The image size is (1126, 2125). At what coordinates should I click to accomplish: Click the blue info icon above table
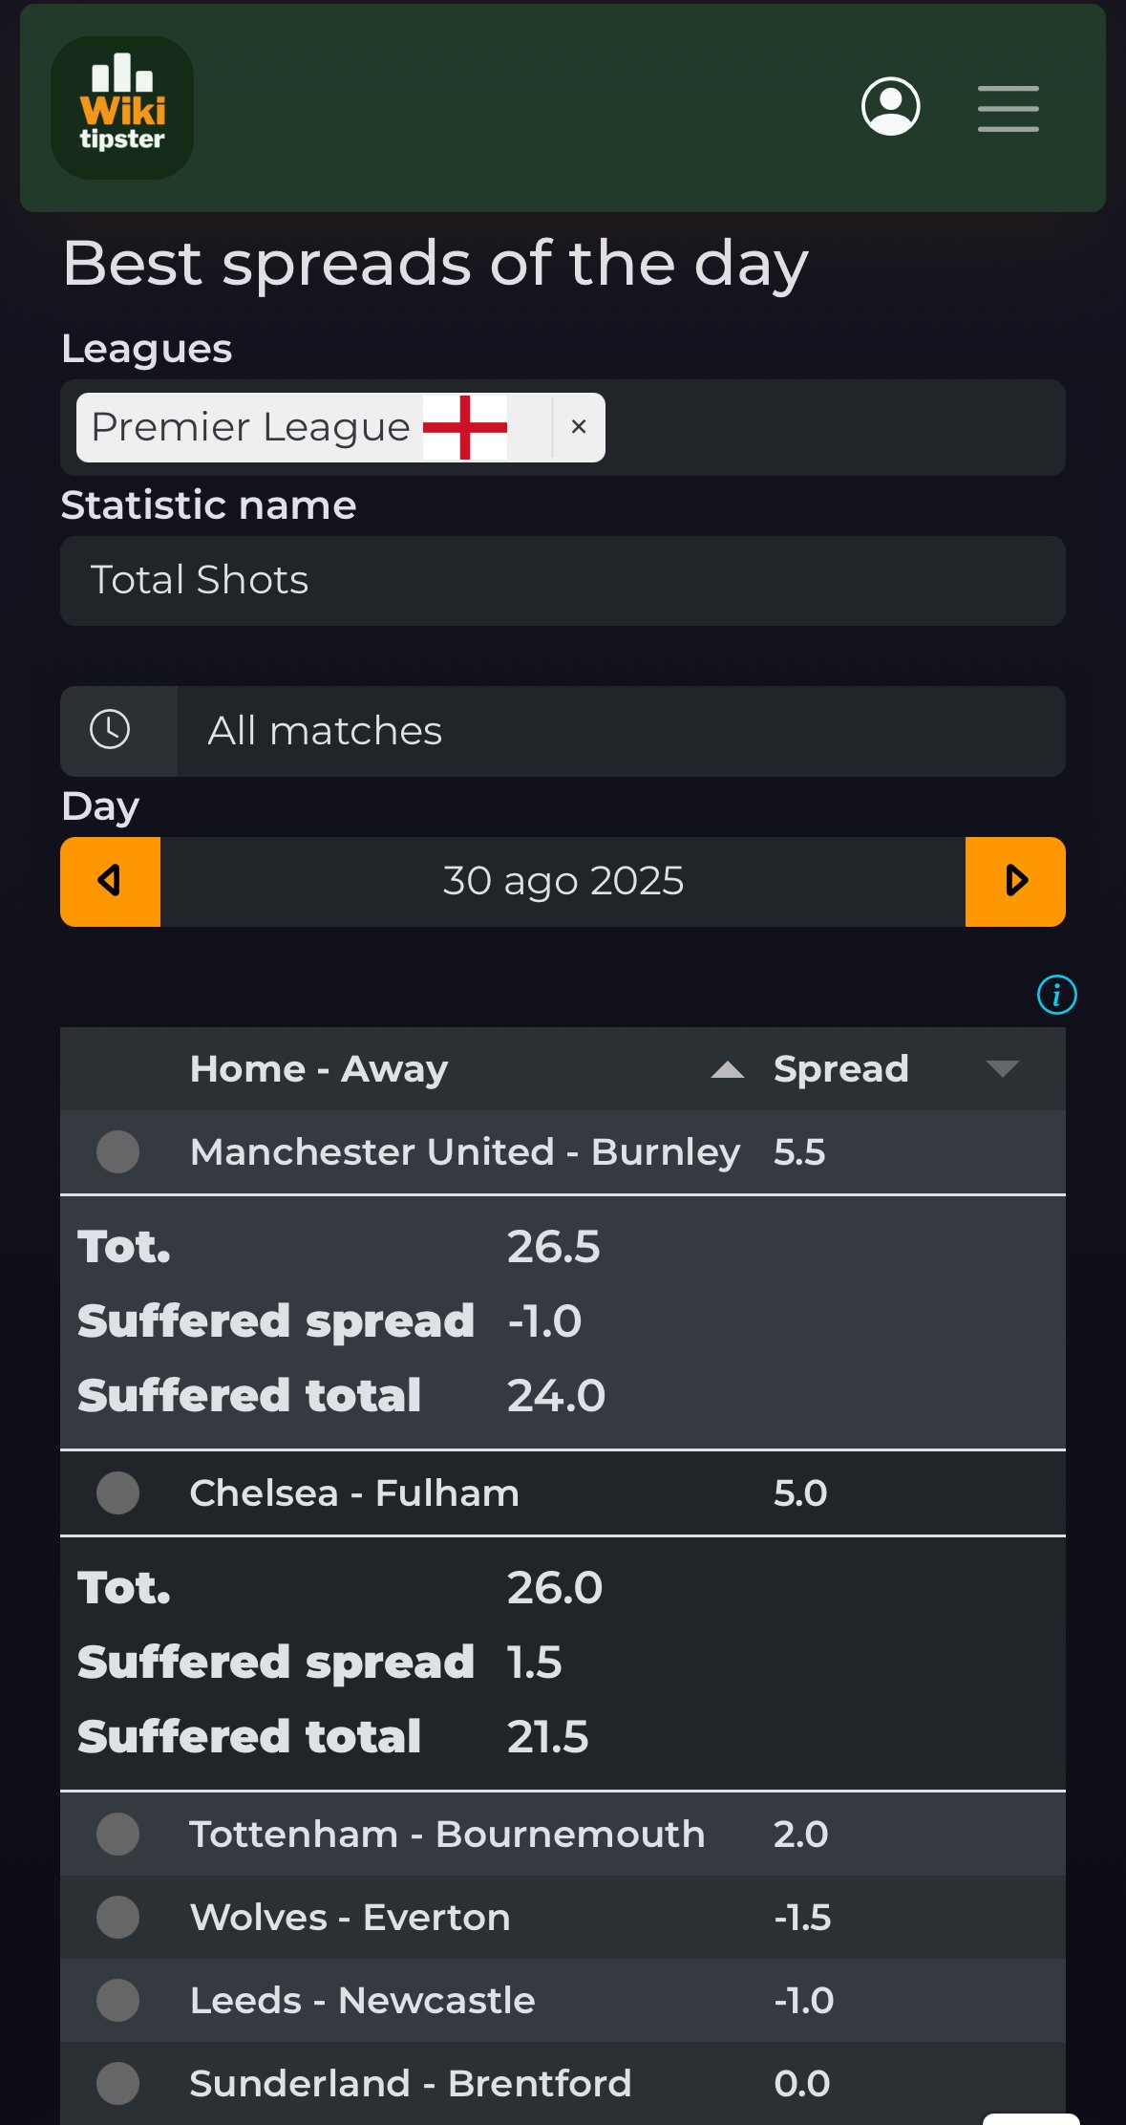1056,995
